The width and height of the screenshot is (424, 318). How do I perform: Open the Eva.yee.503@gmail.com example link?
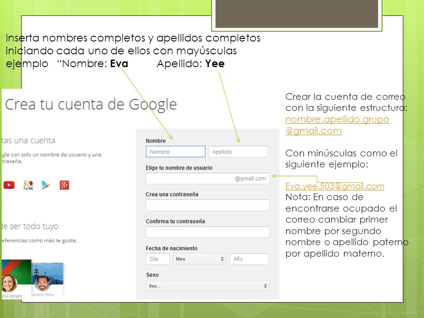click(335, 186)
